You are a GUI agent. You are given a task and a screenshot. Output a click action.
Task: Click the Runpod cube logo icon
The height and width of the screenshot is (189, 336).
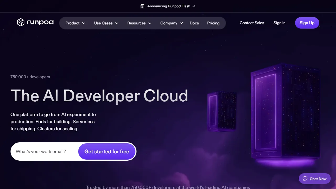21,22
